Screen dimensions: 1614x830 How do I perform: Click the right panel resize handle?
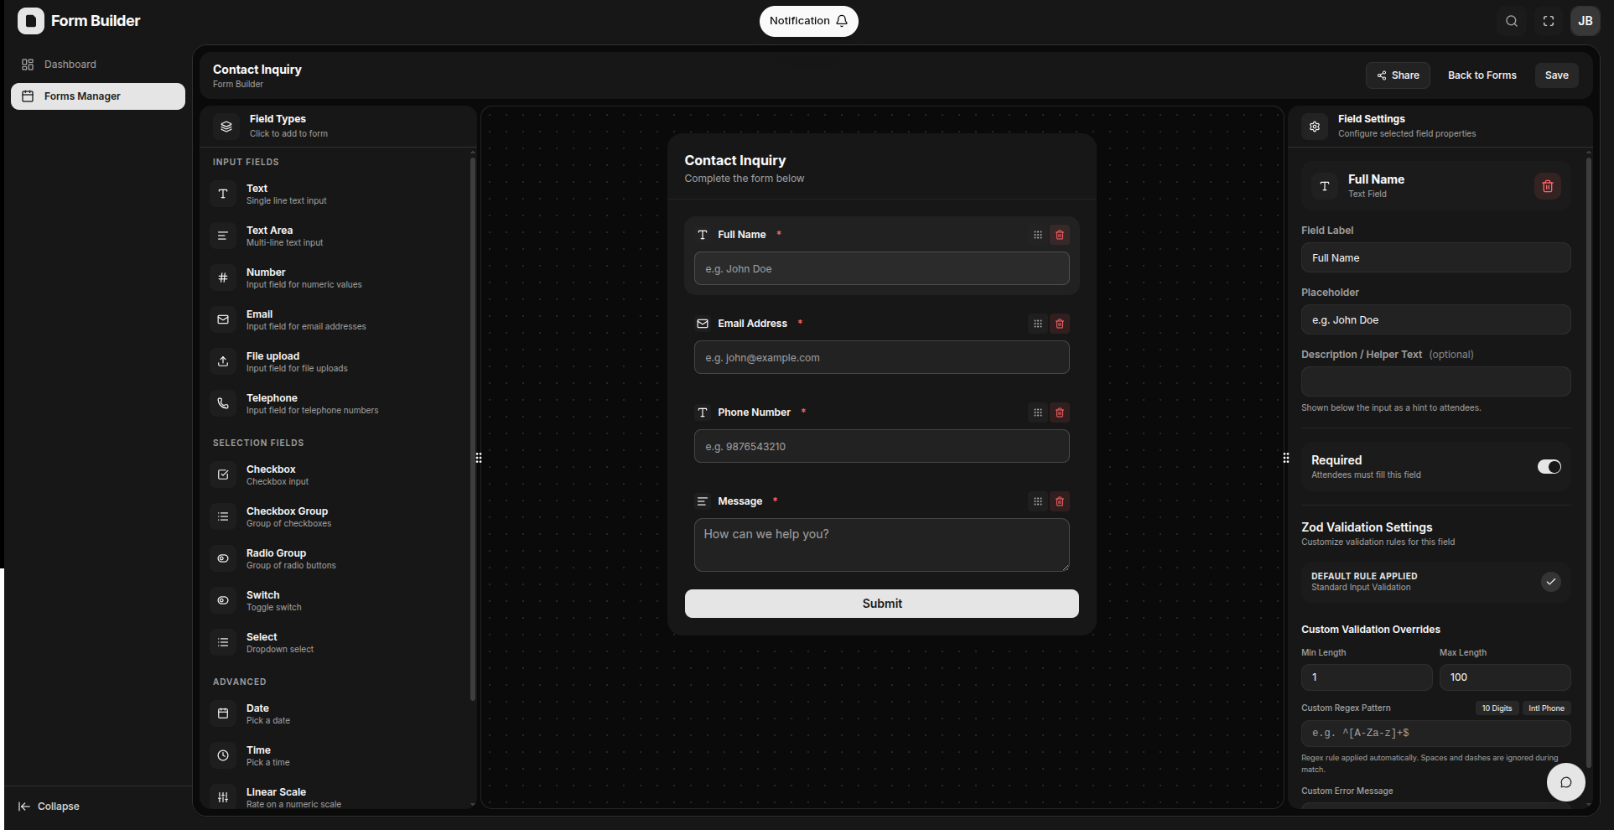point(1286,458)
